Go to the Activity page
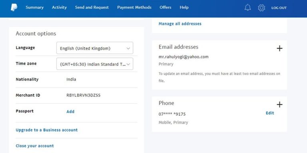Image resolution: width=307 pixels, height=153 pixels. coord(59,8)
